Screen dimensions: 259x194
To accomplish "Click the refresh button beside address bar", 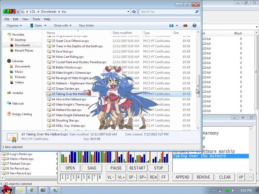I will click(134, 12).
